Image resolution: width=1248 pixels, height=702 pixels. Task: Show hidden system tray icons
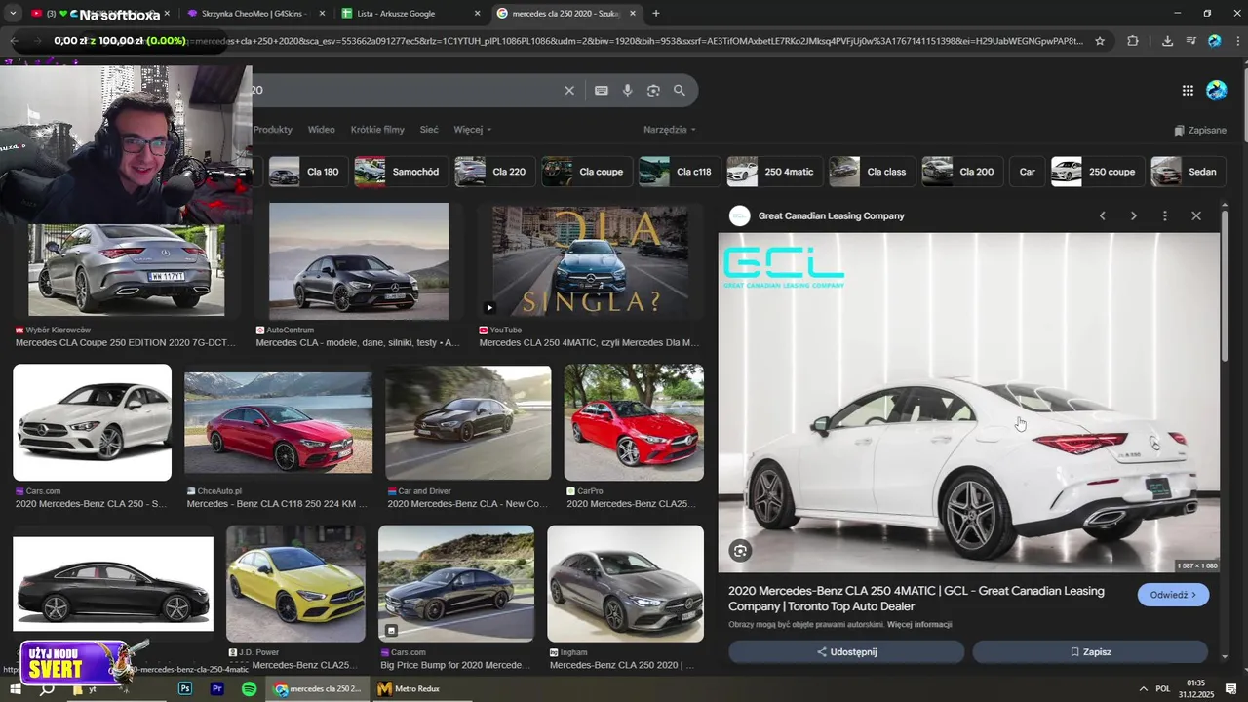(x=1143, y=688)
